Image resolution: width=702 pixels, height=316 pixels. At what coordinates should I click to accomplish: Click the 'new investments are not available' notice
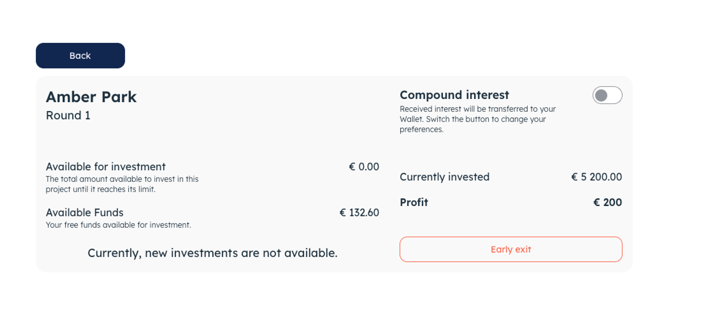coord(212,253)
